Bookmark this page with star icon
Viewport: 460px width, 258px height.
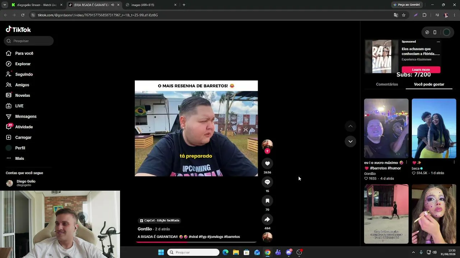(x=404, y=15)
